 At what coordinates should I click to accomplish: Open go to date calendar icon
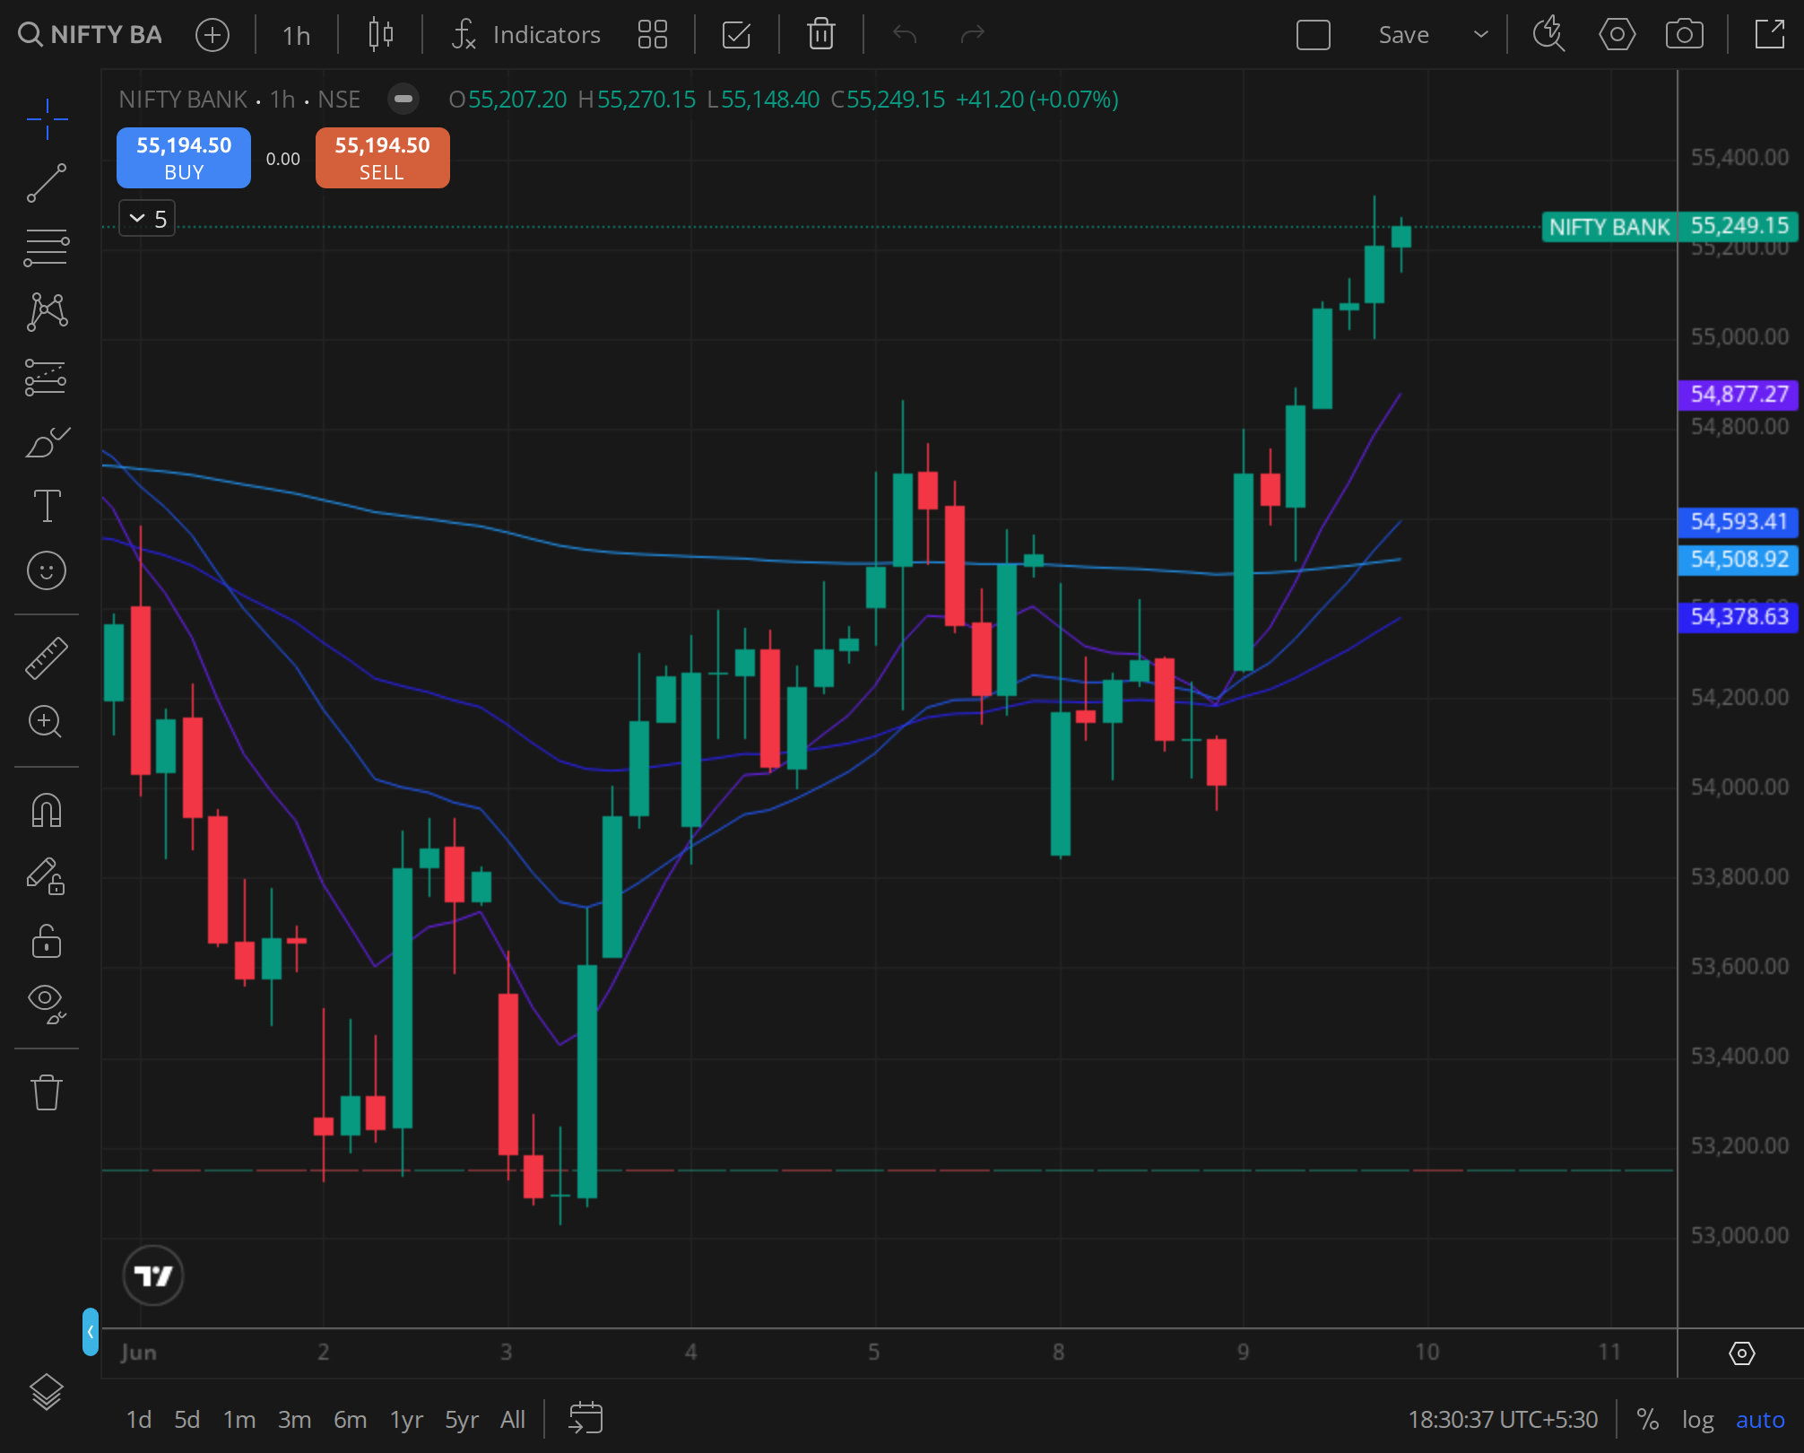pyautogui.click(x=585, y=1419)
